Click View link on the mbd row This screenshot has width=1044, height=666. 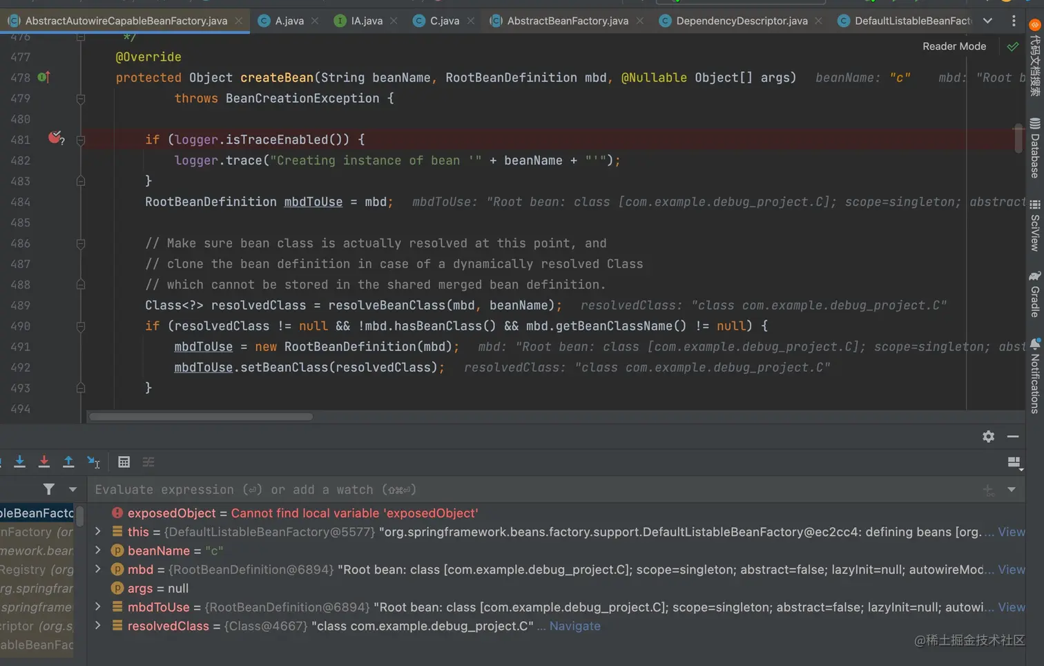[x=1012, y=569]
